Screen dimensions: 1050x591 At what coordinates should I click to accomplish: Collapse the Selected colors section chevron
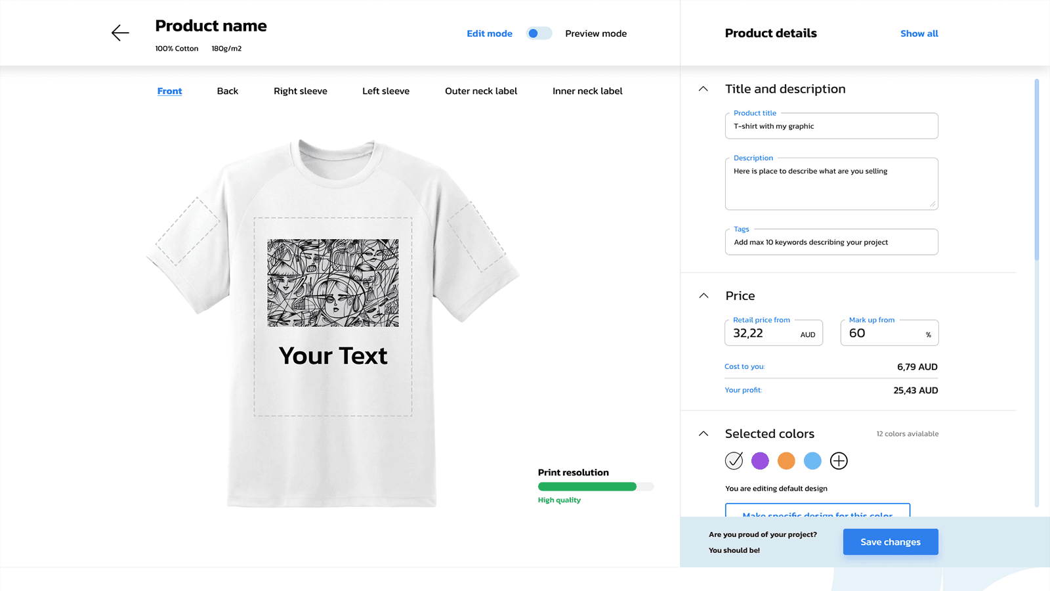[x=703, y=433]
